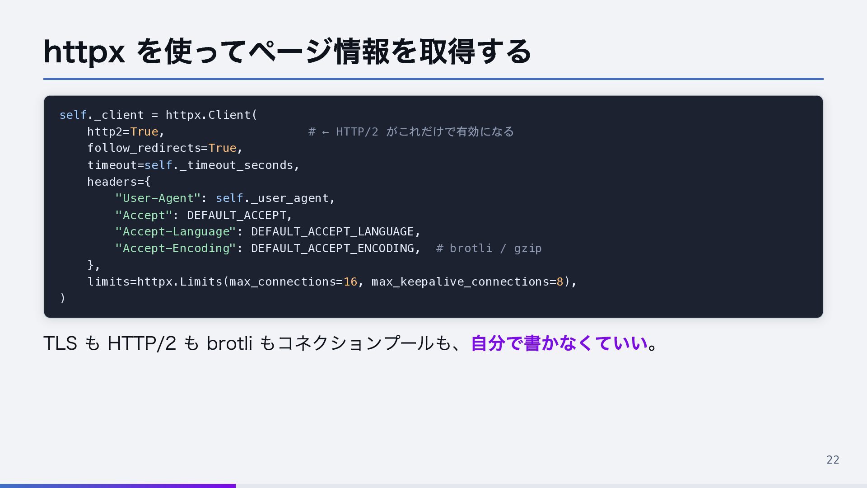Click the 'headers={' code line
Image resolution: width=867 pixels, height=488 pixels.
(x=119, y=182)
